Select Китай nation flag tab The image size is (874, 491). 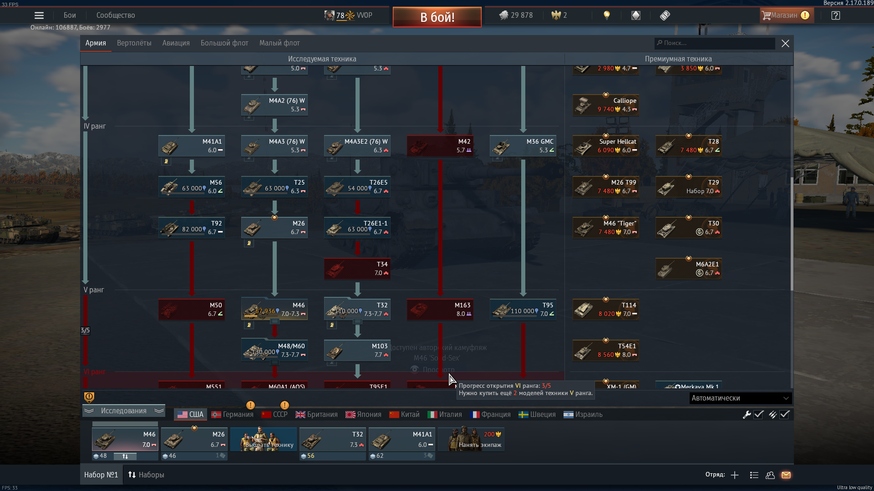pos(404,415)
